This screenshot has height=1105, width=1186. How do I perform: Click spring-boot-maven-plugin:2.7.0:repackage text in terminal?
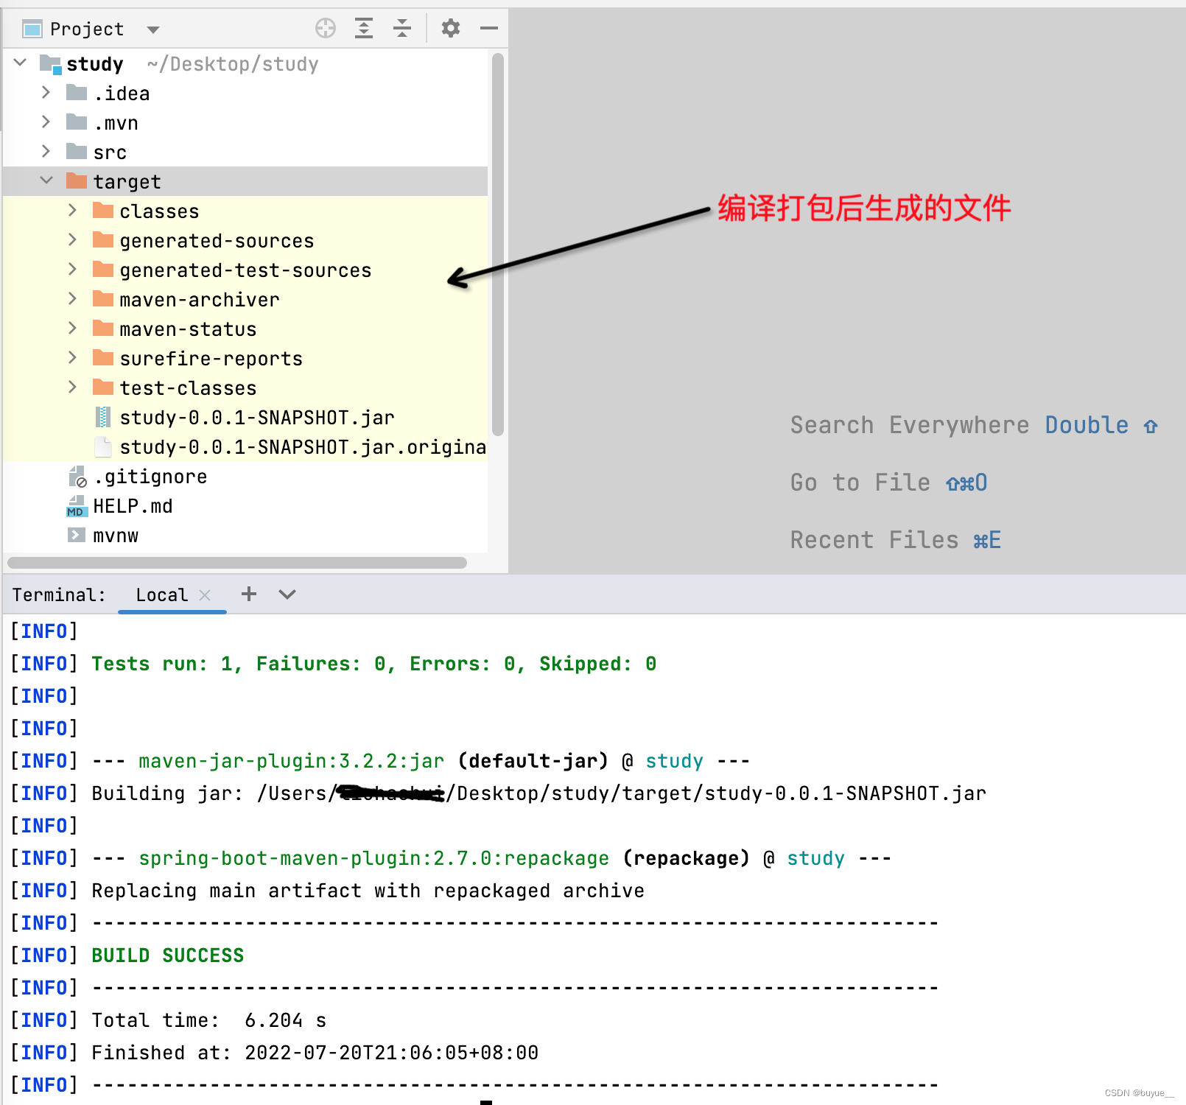374,858
